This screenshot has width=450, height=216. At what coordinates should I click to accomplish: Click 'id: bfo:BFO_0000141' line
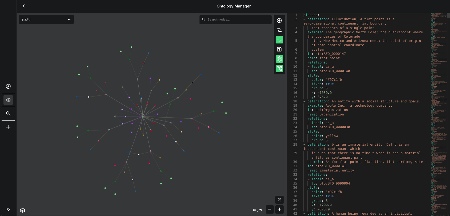(326, 166)
